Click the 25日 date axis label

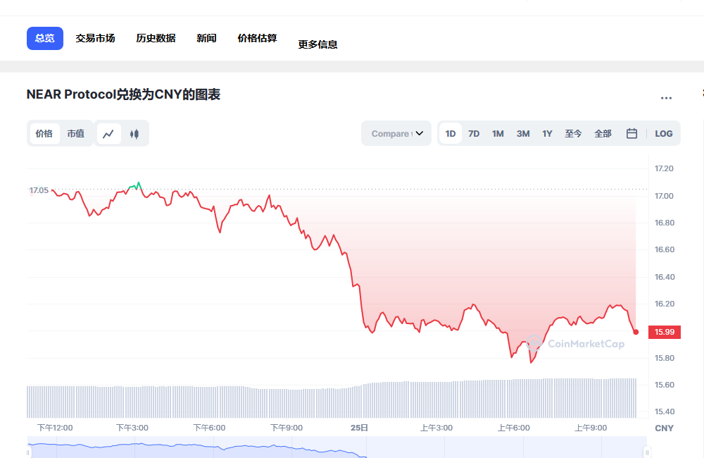point(359,428)
